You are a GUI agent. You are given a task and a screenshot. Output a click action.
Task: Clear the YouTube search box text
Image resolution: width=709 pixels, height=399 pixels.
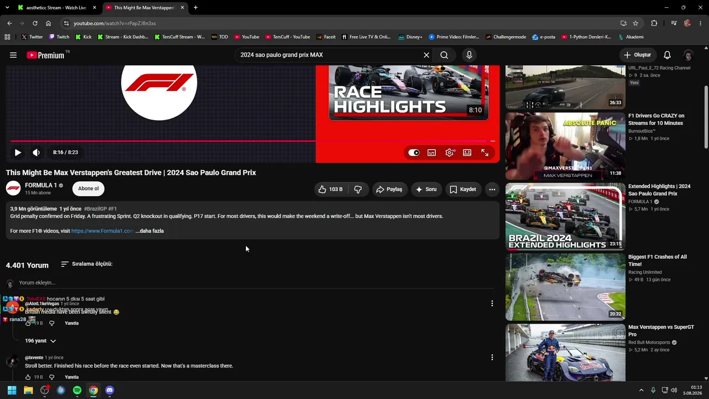[x=427, y=55]
